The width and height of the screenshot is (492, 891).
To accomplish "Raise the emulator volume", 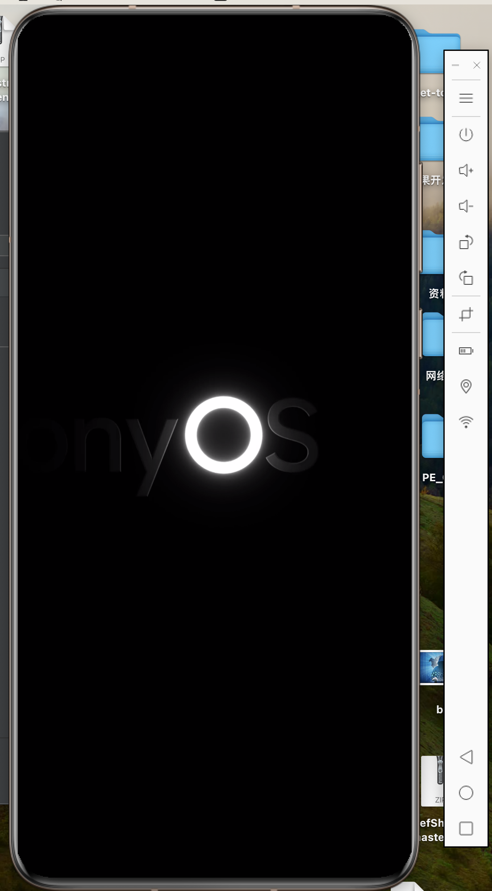I will 466,170.
